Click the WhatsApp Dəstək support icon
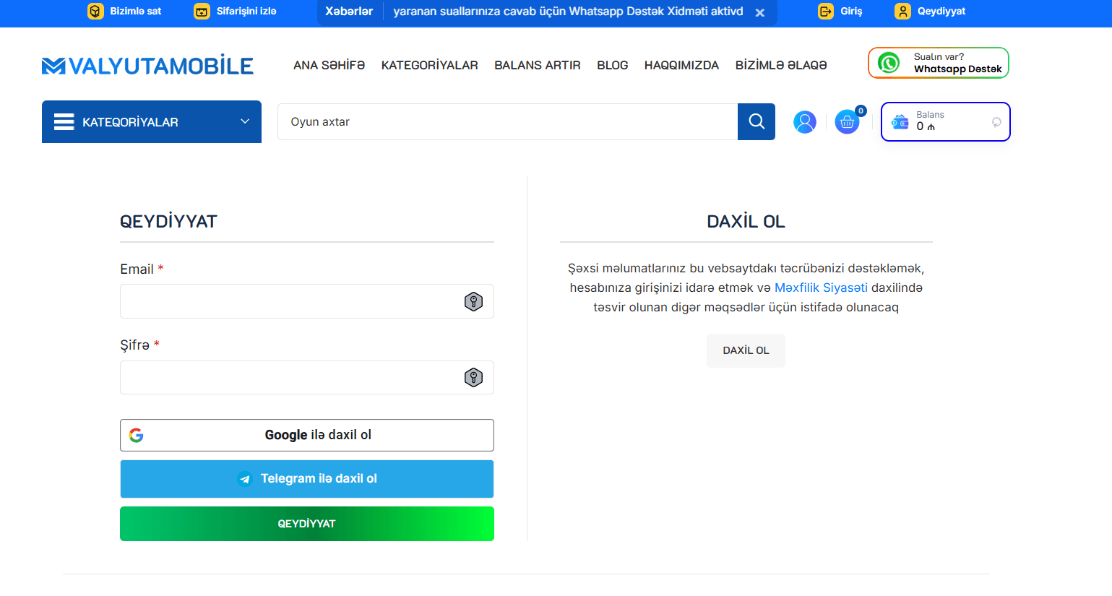 click(889, 63)
